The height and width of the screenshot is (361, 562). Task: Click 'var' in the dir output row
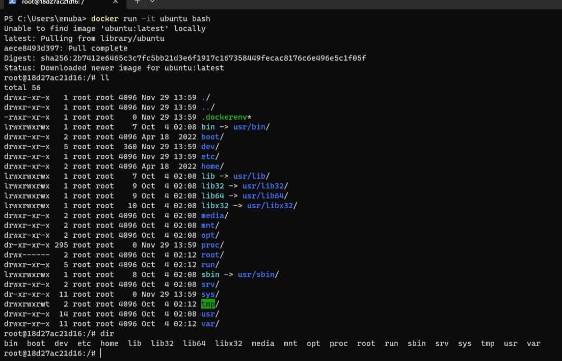pyautogui.click(x=533, y=344)
